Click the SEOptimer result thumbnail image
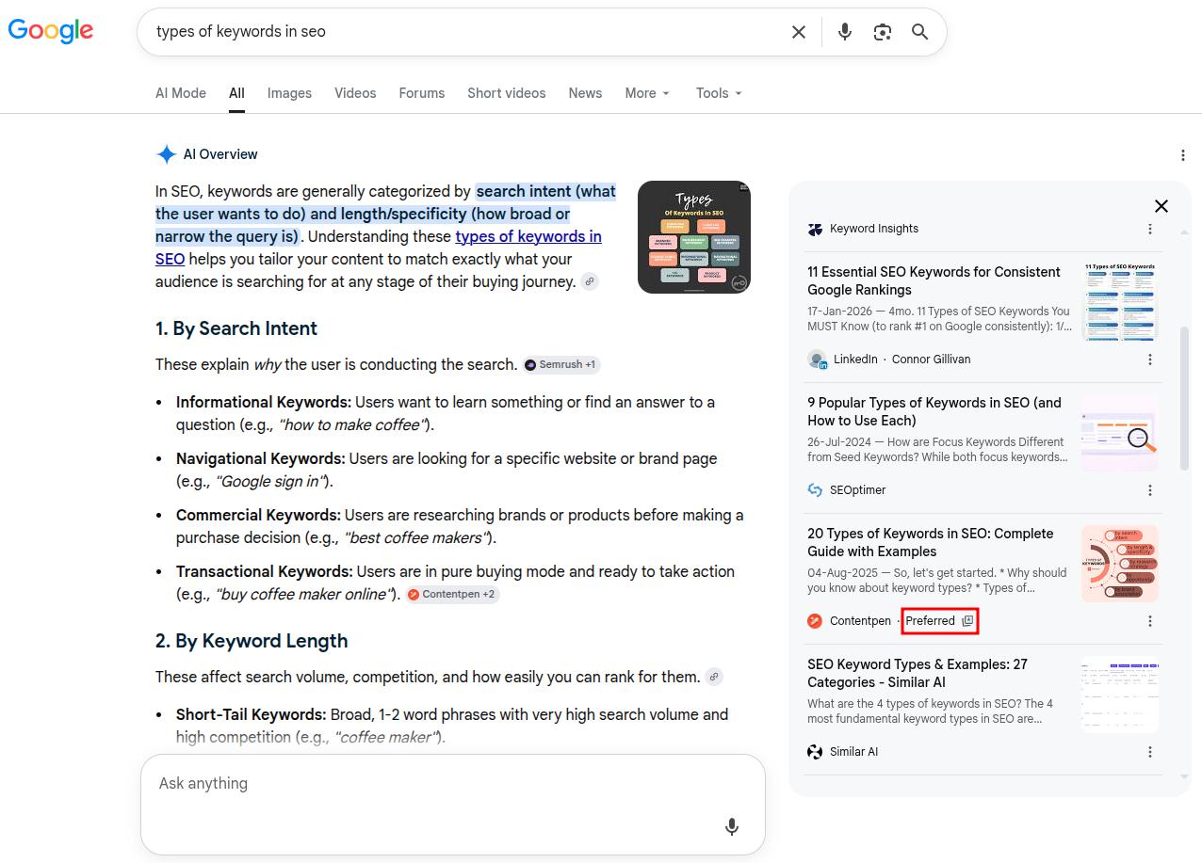 coord(1120,433)
